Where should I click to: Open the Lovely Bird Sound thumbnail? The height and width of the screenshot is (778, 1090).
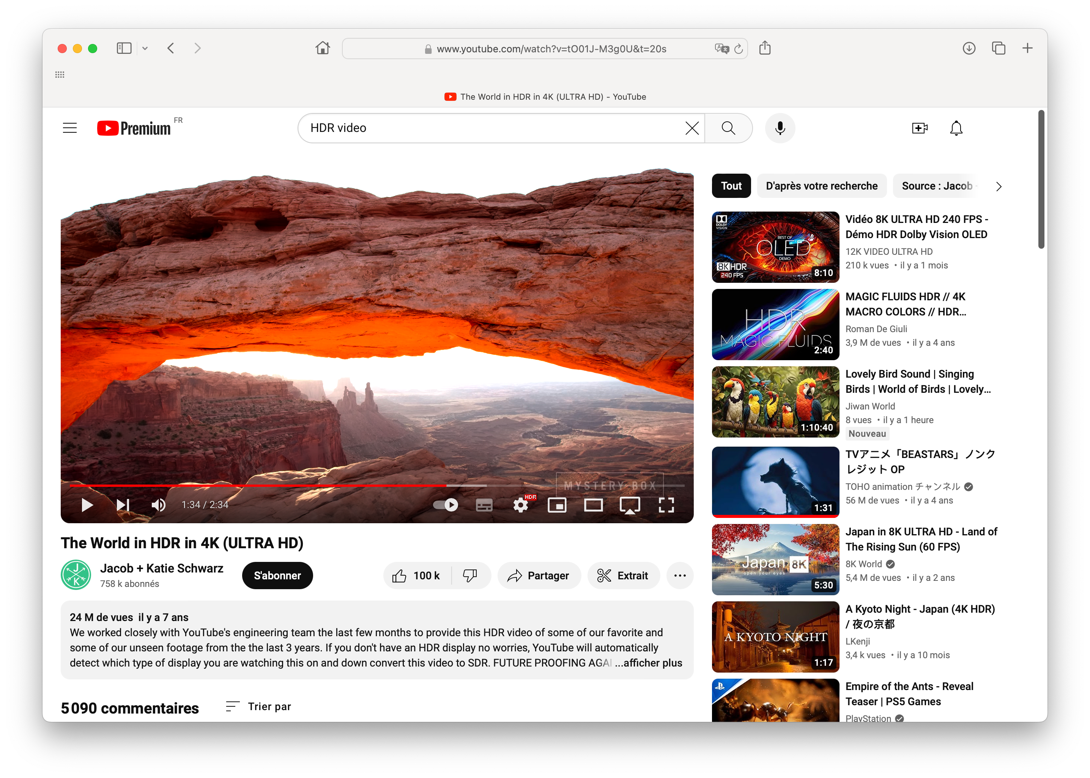[775, 402]
